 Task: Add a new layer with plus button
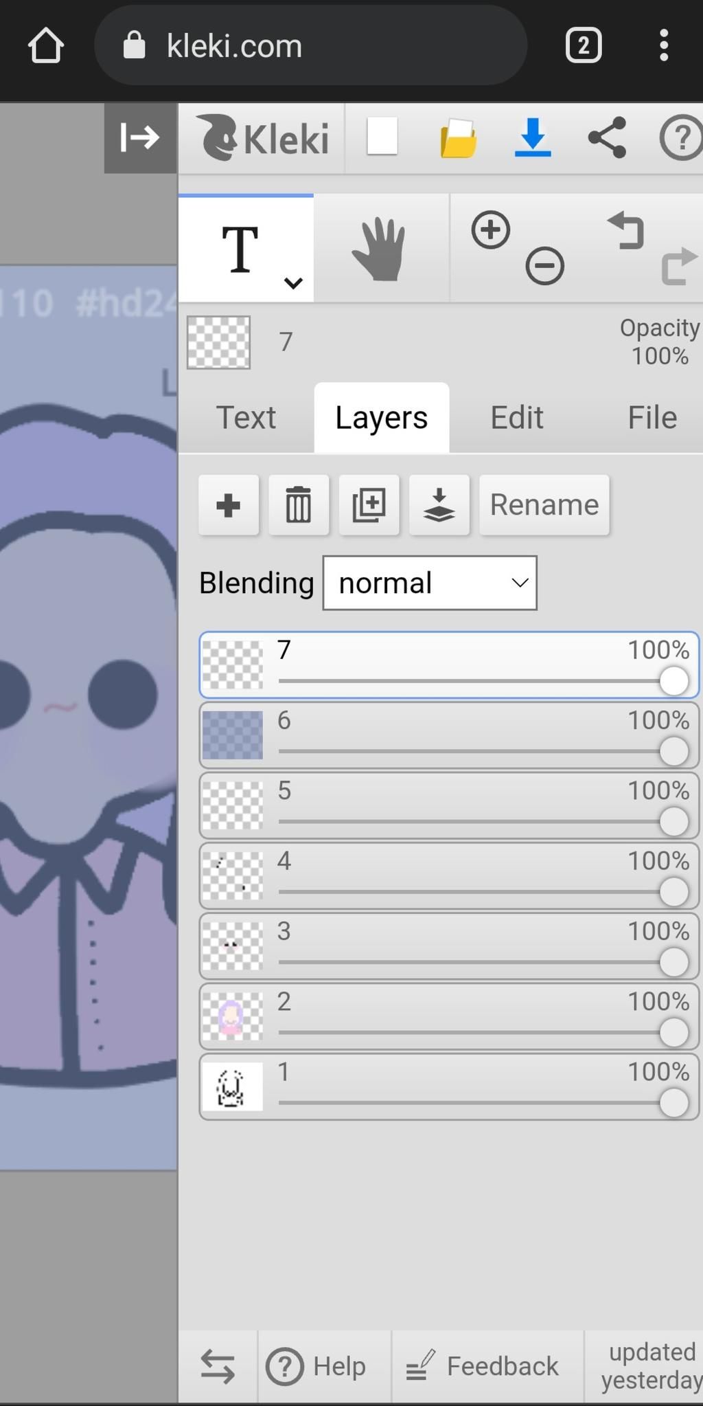tap(228, 505)
